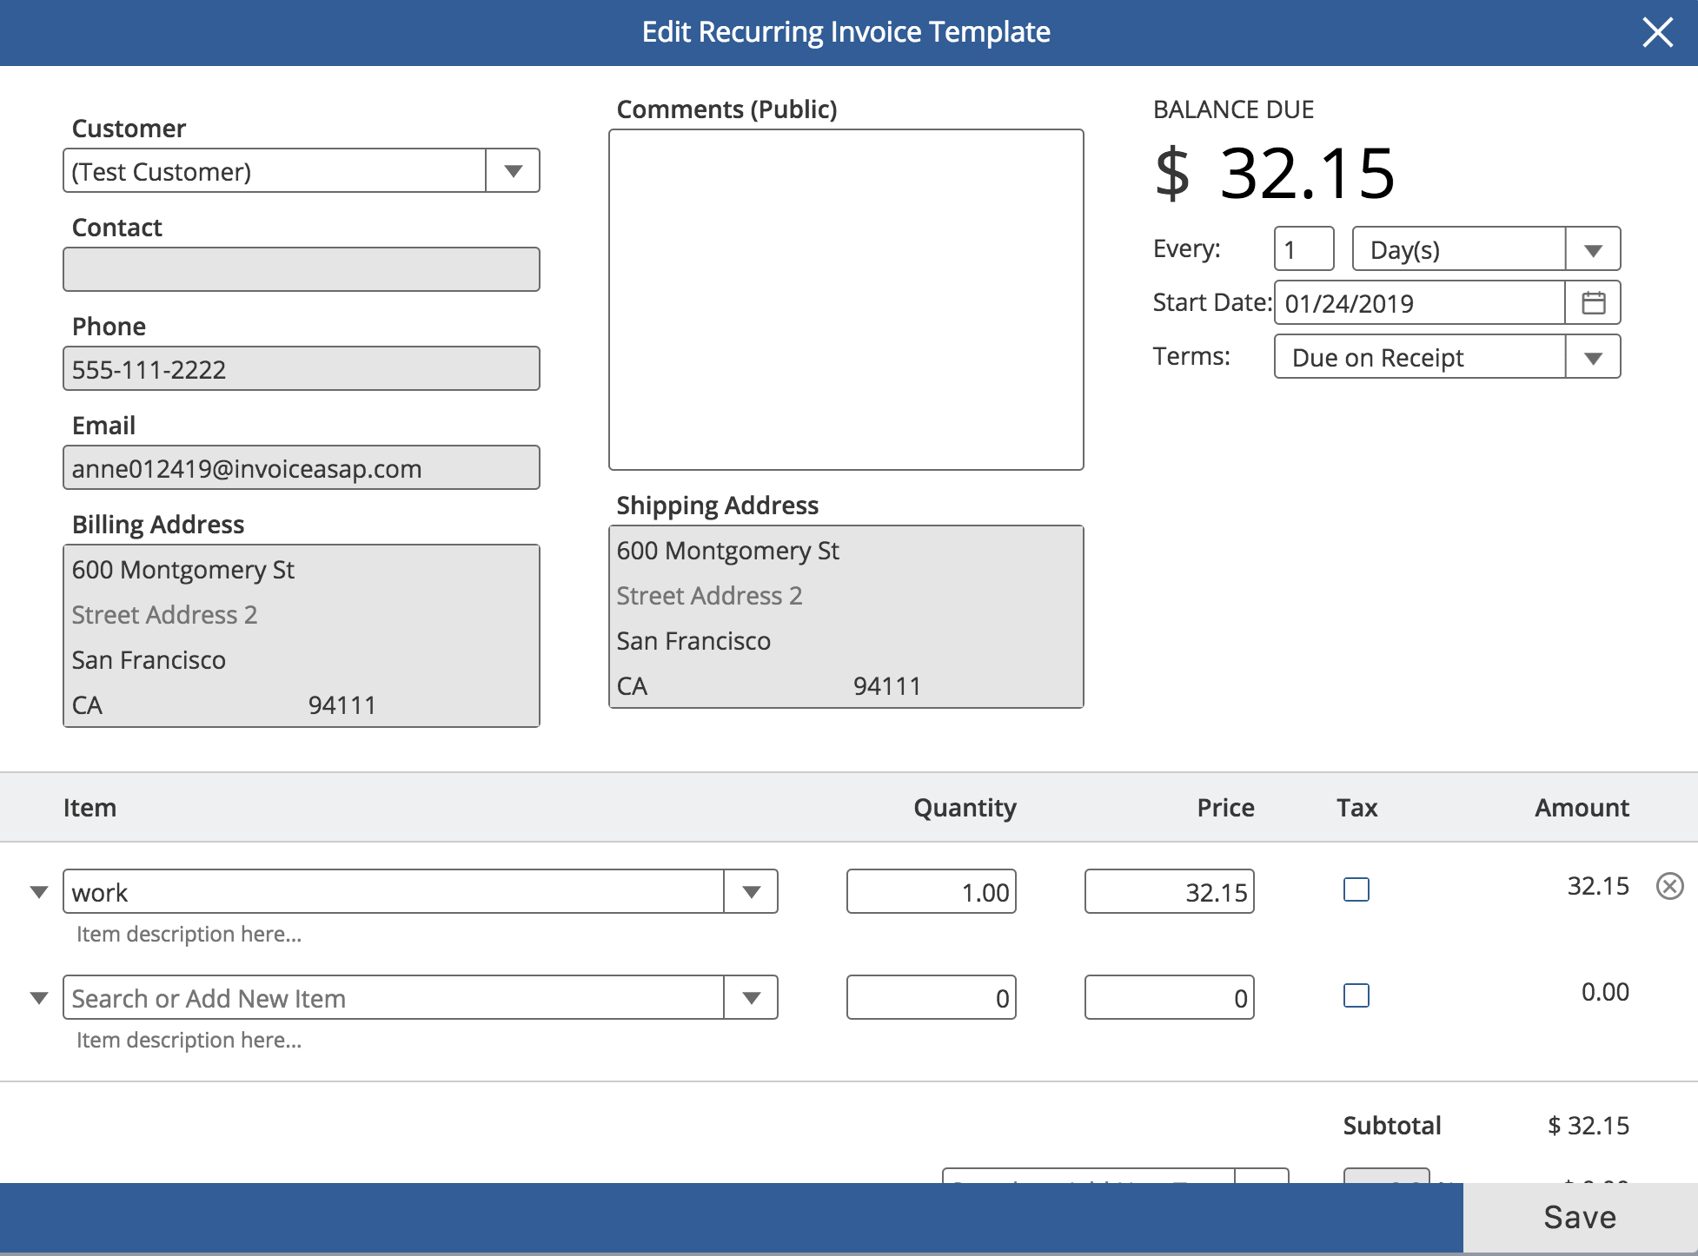1698x1256 pixels.
Task: Click the Search or Add New Item field
Action: [x=393, y=998]
